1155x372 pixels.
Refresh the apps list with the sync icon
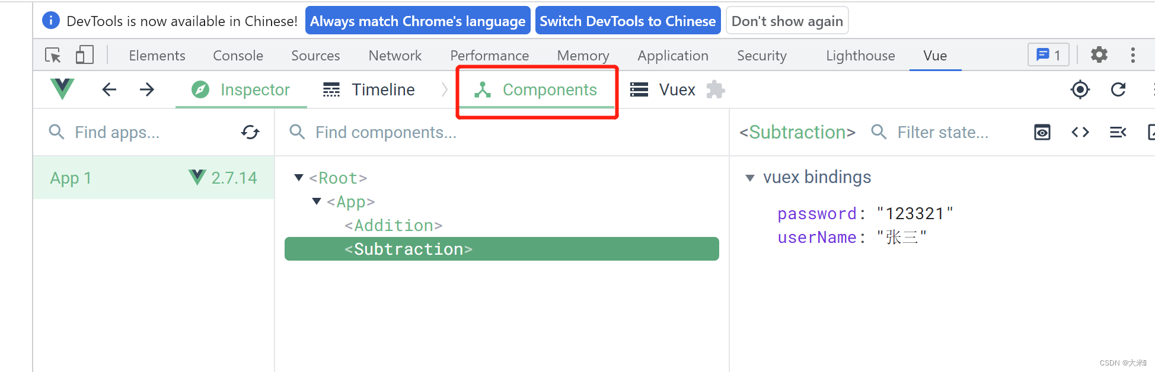coord(250,132)
